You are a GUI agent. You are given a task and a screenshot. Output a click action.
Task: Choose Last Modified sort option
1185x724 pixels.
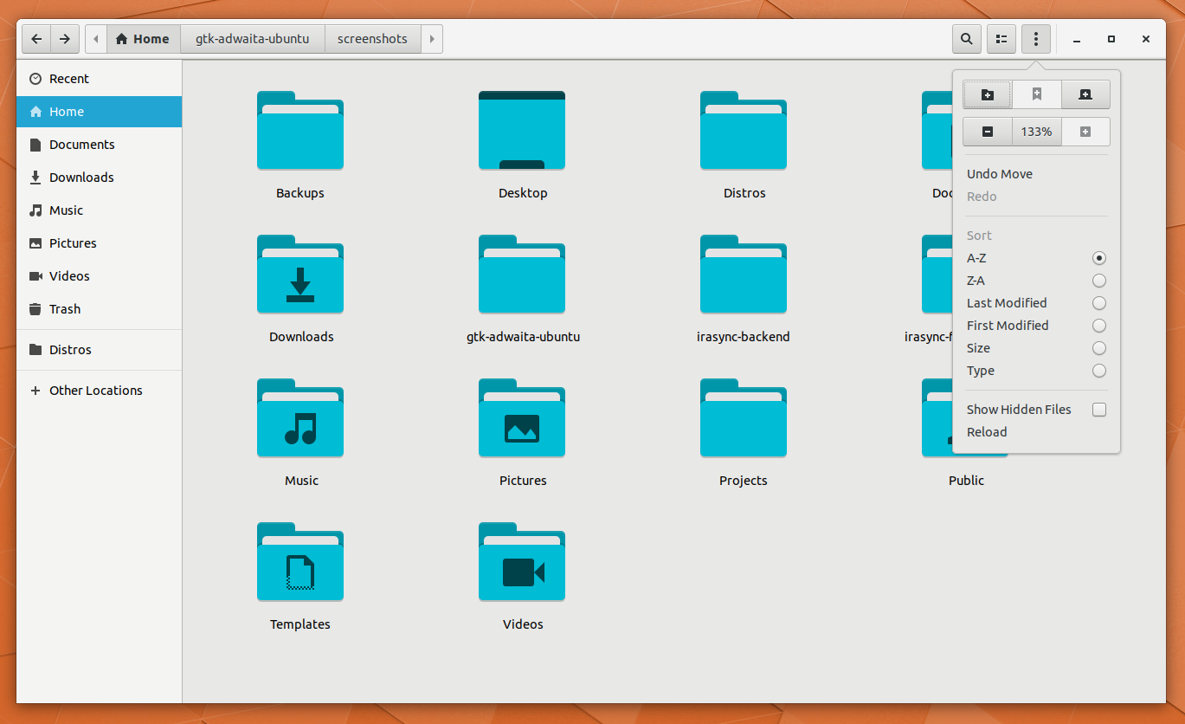click(x=1098, y=303)
